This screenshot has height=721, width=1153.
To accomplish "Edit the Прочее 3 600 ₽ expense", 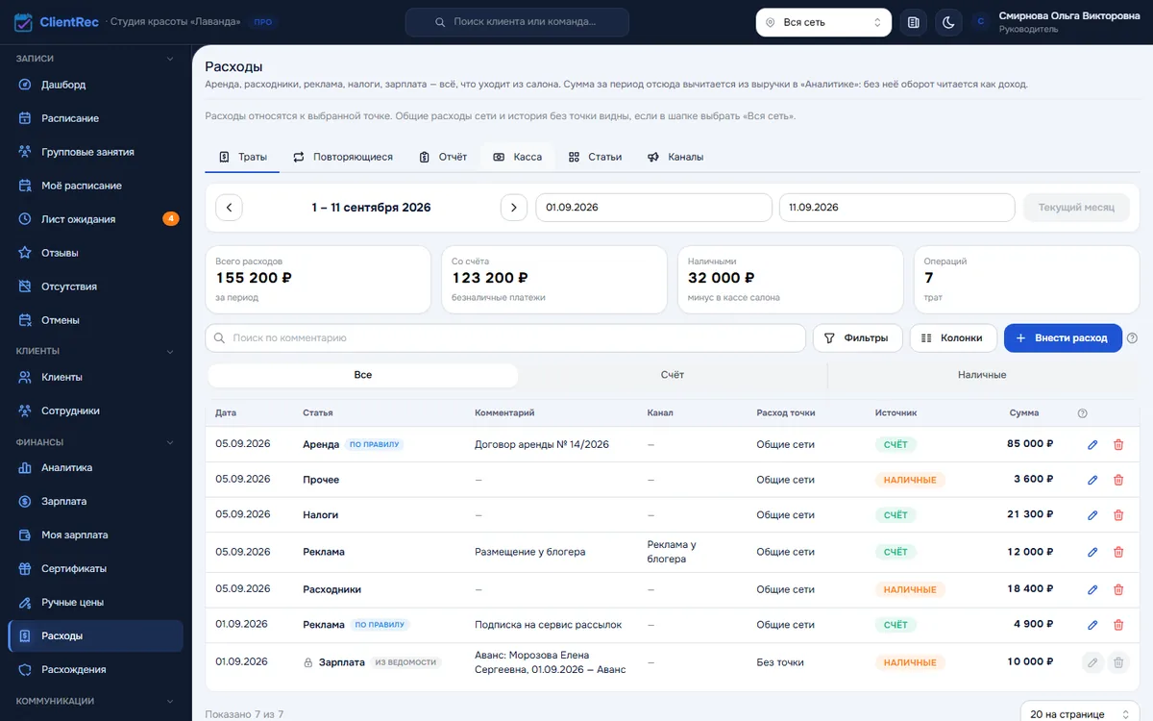I will coord(1092,480).
